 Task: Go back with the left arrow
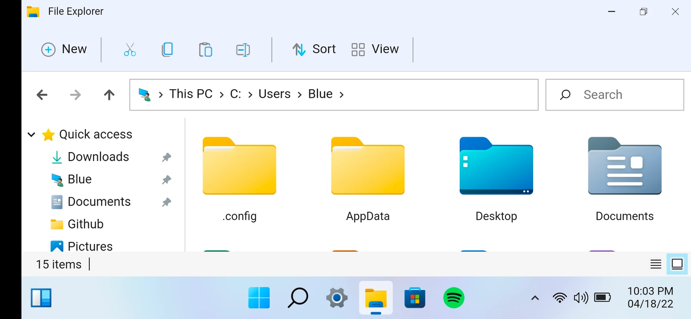pyautogui.click(x=42, y=95)
